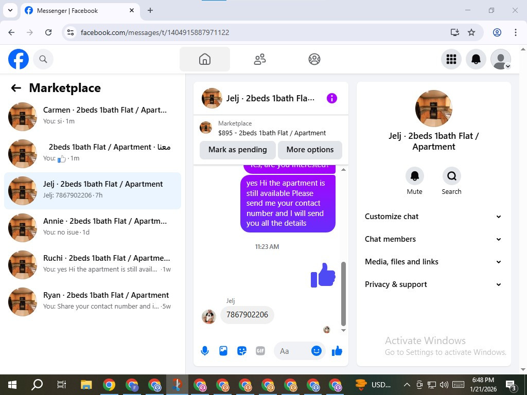The image size is (527, 395).
Task: Open the Facebook search magnifier
Action: tap(43, 59)
